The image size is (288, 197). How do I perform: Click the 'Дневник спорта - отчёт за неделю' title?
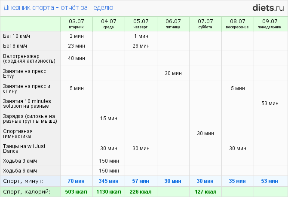click(x=58, y=7)
